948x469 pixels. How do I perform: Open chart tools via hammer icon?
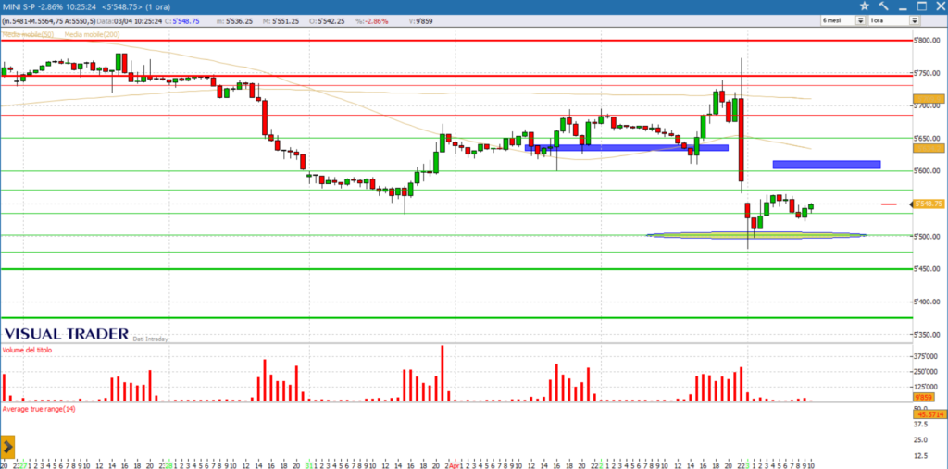[x=883, y=6]
